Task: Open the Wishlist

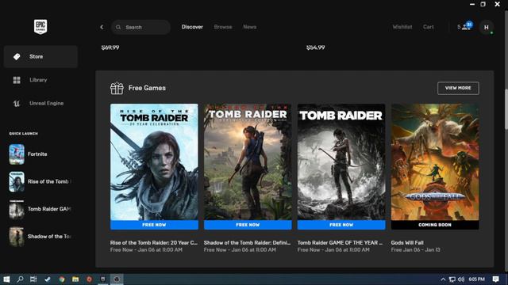Action: [402, 27]
